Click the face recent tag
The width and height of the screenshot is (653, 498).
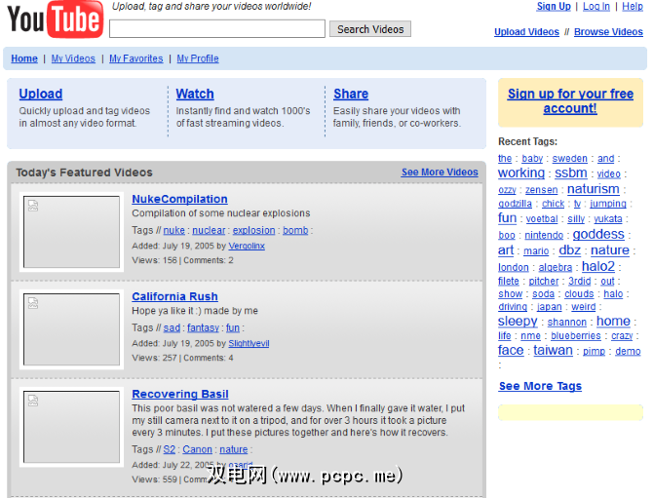click(511, 350)
